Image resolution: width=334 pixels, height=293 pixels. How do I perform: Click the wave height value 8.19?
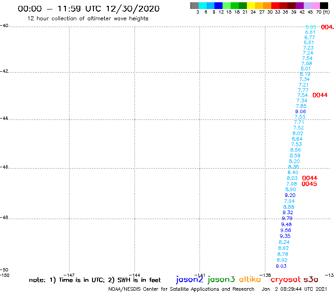click(x=305, y=74)
